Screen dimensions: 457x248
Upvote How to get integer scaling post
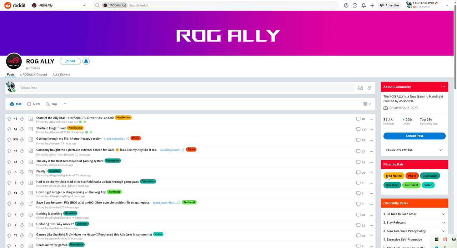[9, 193]
